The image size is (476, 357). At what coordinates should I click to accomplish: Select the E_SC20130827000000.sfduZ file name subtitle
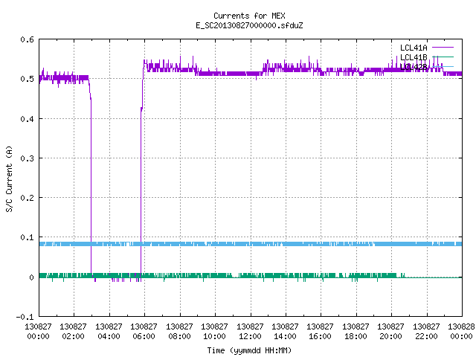click(249, 25)
